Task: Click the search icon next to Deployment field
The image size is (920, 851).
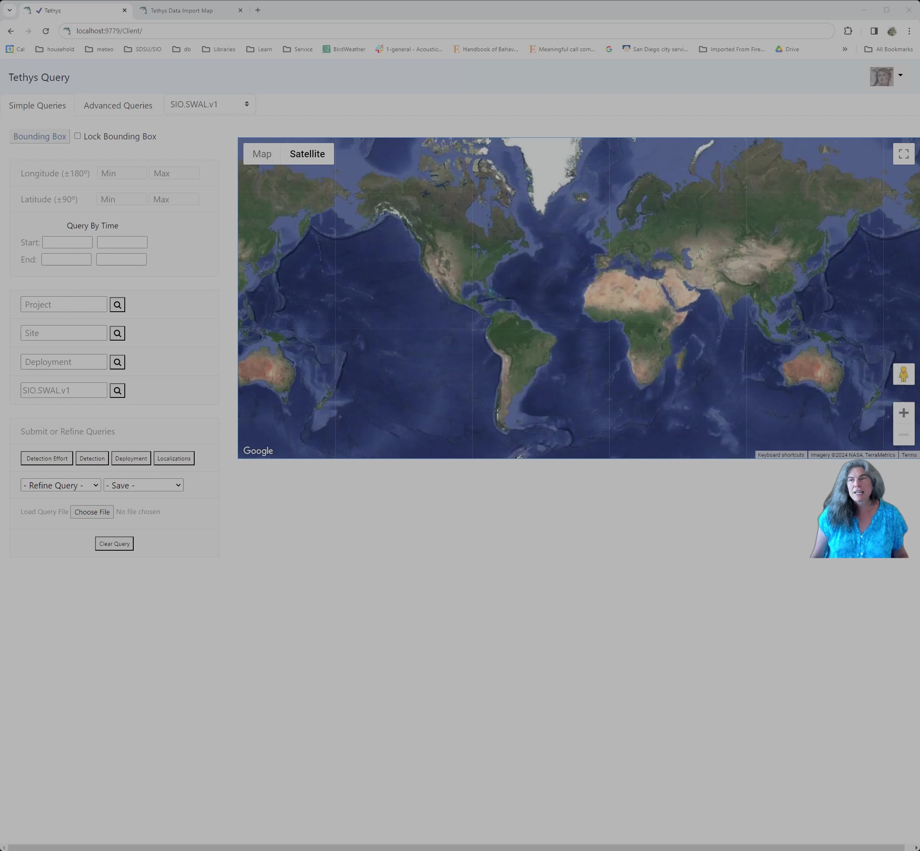Action: (117, 362)
